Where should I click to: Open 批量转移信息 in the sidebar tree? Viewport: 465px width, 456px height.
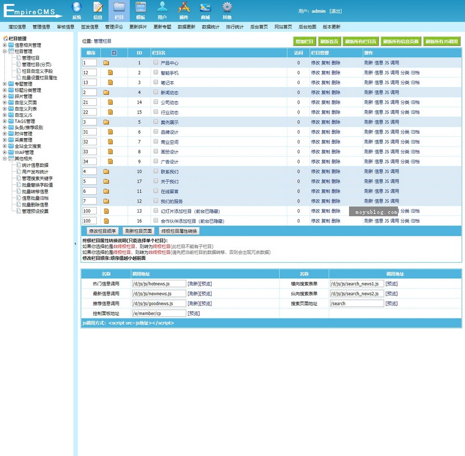pyautogui.click(x=35, y=191)
